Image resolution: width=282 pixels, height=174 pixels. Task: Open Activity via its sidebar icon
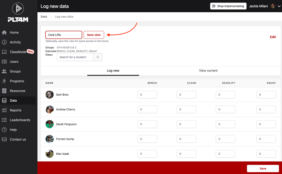5,42
